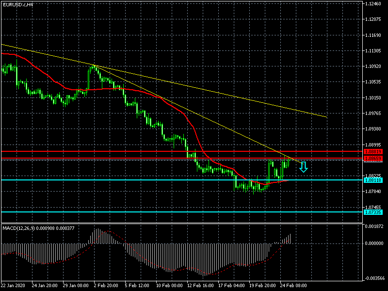Image resolution: width=388 pixels, height=291 pixels.
Task: Select the cyan support line at 1.08118
Action: (x=145, y=180)
